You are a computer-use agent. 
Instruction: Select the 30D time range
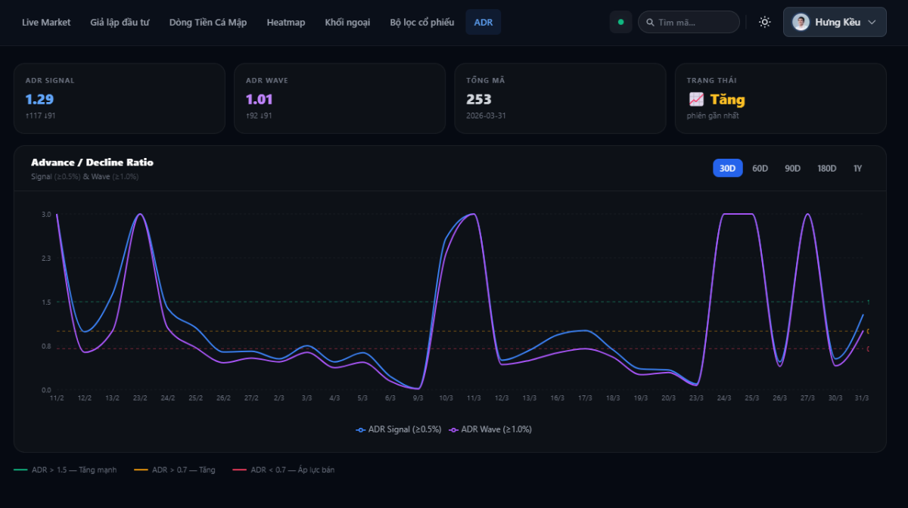[x=727, y=168]
